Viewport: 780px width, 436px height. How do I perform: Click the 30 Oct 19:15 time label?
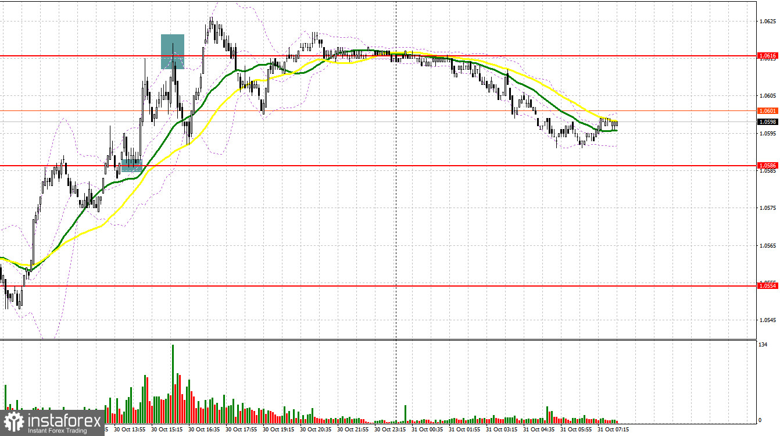[279, 430]
